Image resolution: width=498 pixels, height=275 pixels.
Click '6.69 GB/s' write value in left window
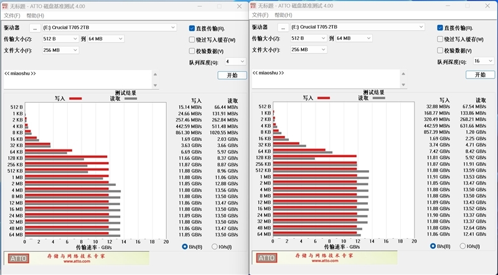(x=191, y=152)
